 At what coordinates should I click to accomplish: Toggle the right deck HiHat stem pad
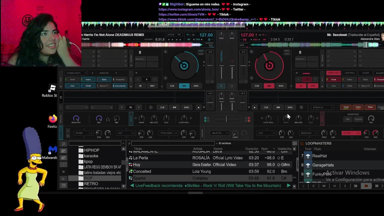coord(349,86)
